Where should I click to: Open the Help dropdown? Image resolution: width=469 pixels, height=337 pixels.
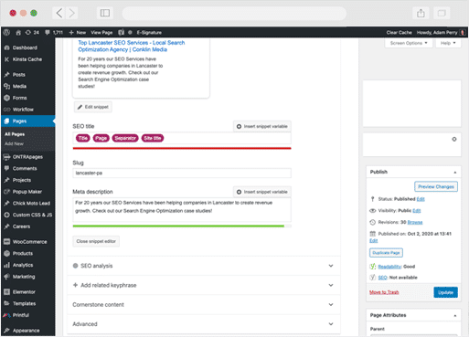(448, 43)
